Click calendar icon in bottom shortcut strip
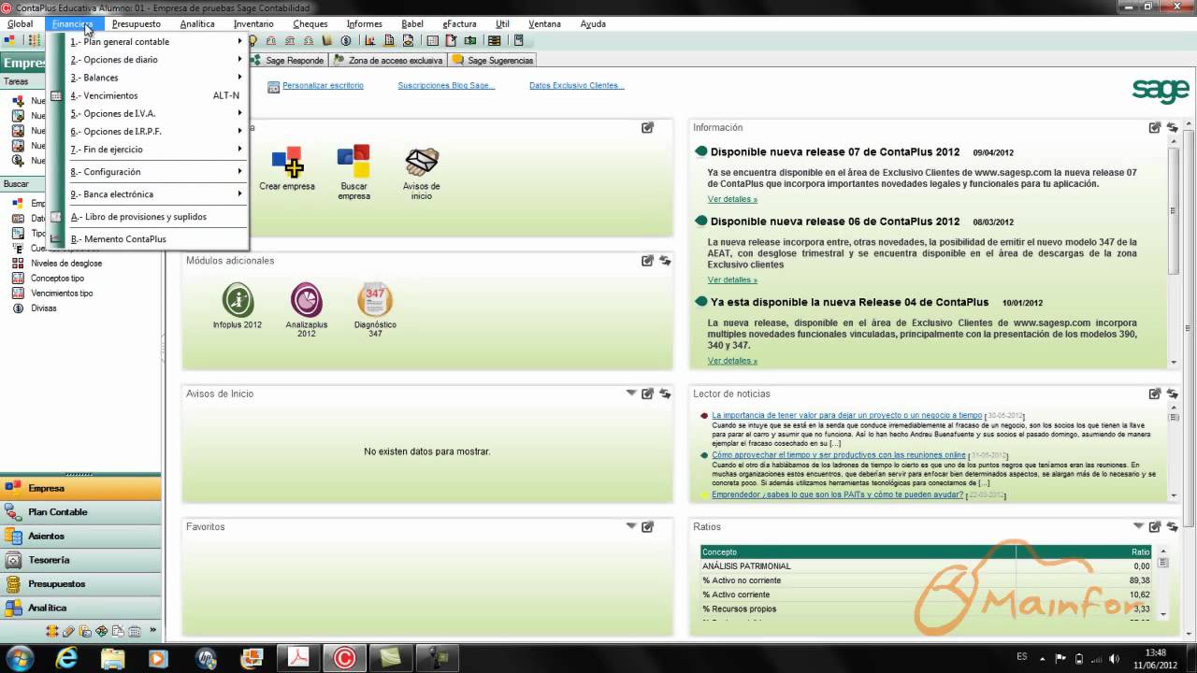Screen dimensions: 1197x673 pos(134,631)
